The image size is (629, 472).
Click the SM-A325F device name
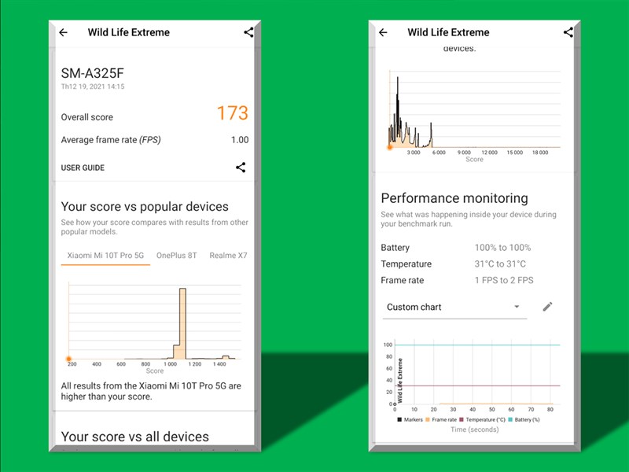93,73
